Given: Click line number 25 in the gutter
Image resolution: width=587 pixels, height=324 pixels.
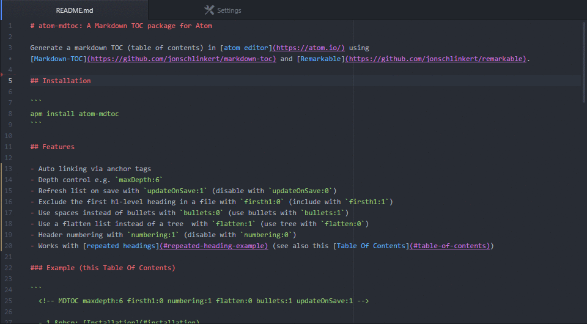Looking at the screenshot, I should [8, 301].
